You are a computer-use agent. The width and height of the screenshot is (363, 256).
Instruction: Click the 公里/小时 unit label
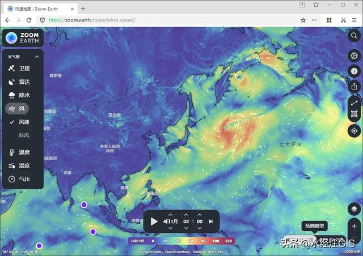tap(137, 241)
